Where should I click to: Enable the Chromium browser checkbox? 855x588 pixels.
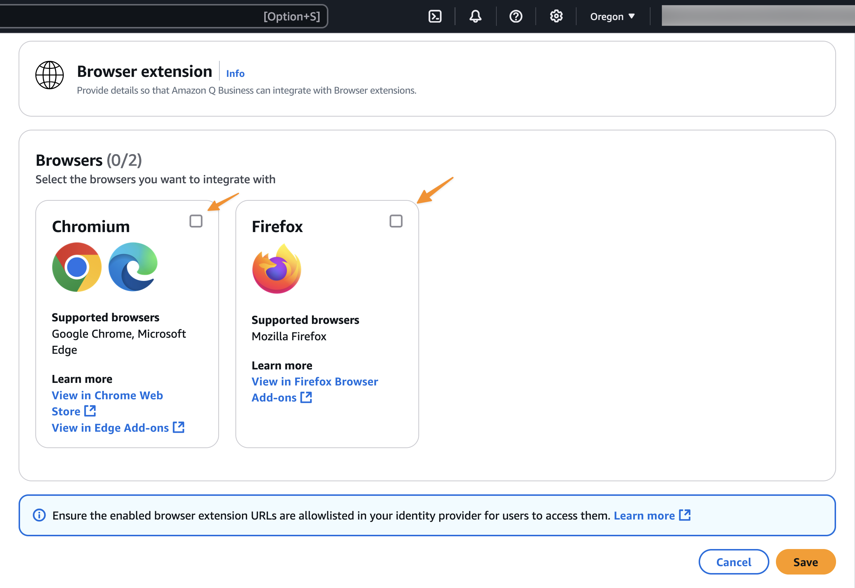coord(196,221)
